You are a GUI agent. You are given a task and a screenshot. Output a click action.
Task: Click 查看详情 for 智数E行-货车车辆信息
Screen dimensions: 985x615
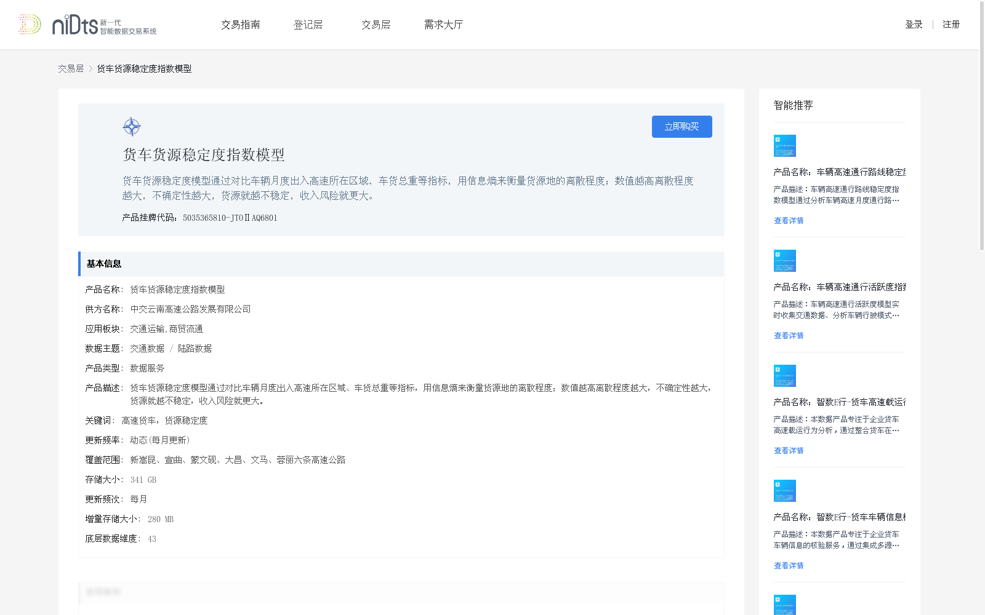point(789,566)
